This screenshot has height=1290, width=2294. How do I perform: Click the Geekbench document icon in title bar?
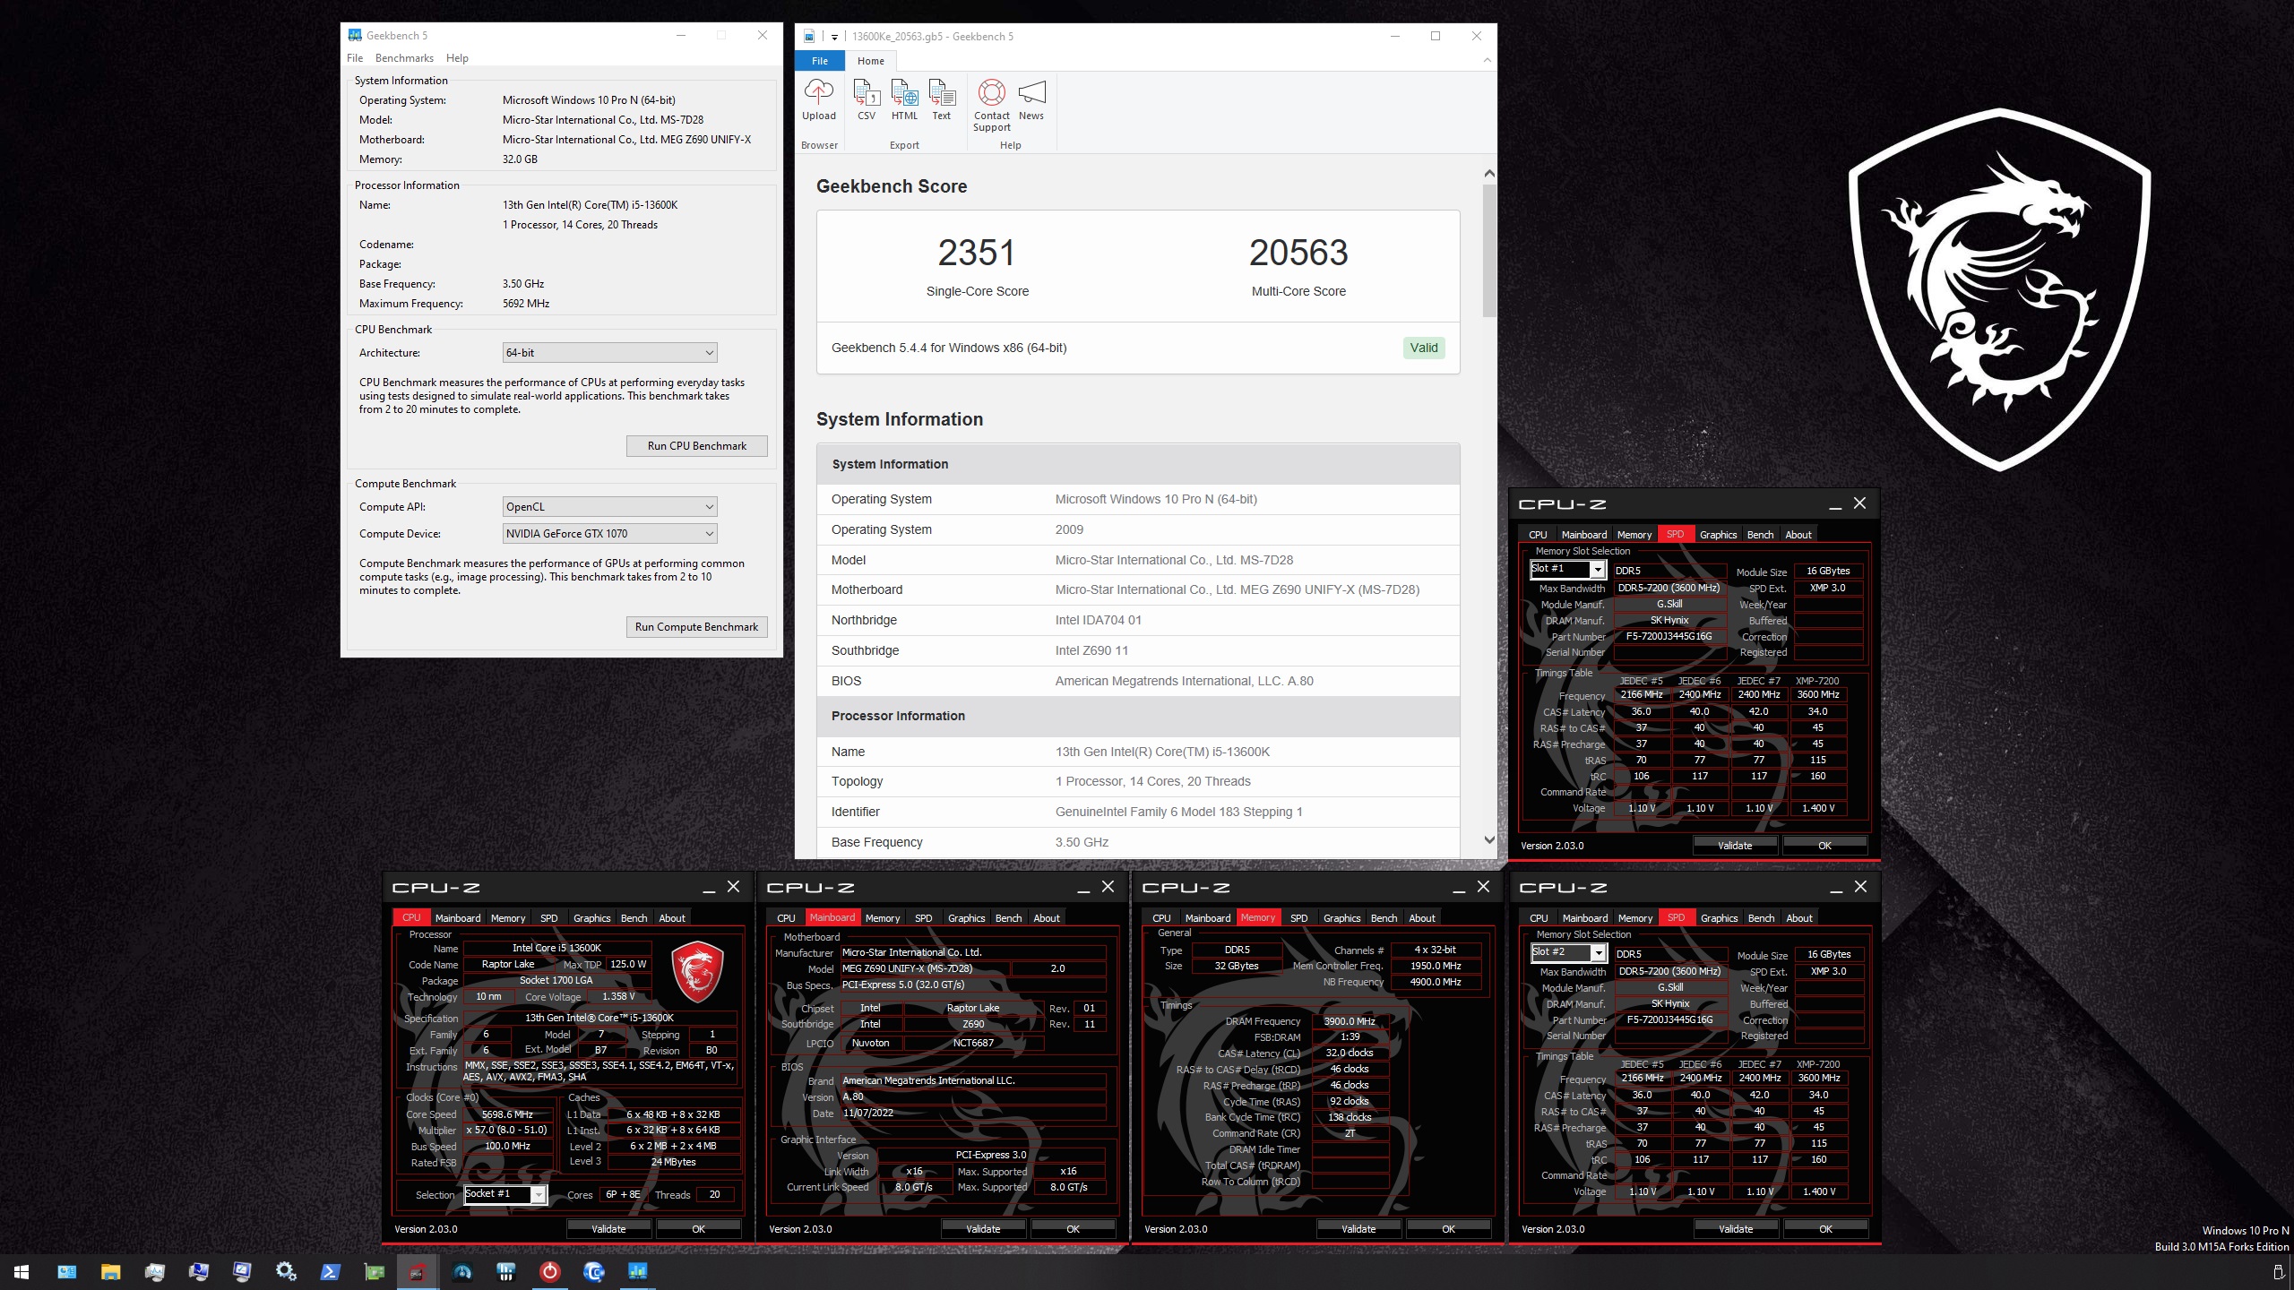pyautogui.click(x=809, y=37)
